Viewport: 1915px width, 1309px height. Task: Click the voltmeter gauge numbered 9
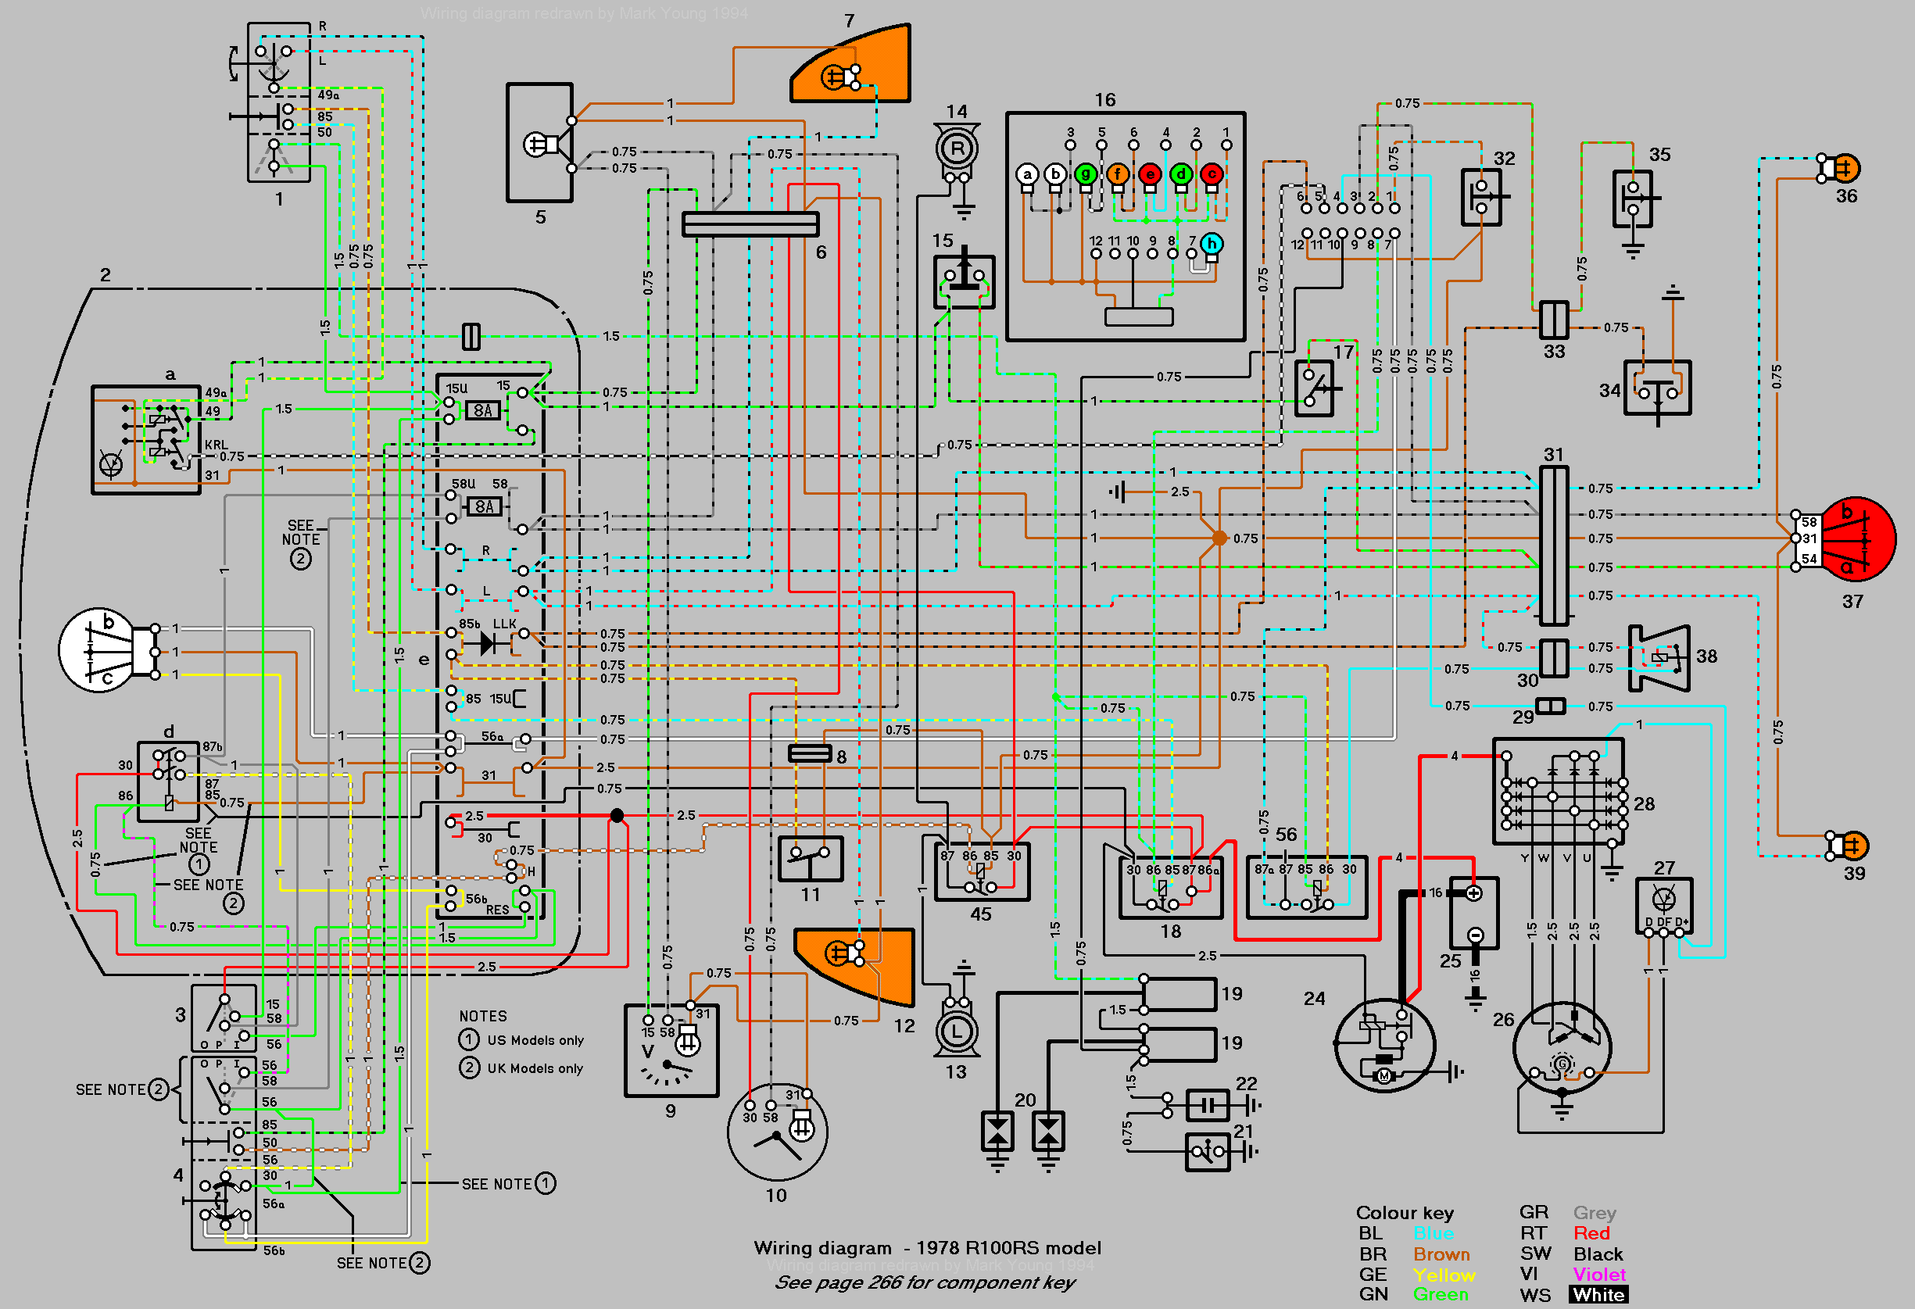[671, 1050]
